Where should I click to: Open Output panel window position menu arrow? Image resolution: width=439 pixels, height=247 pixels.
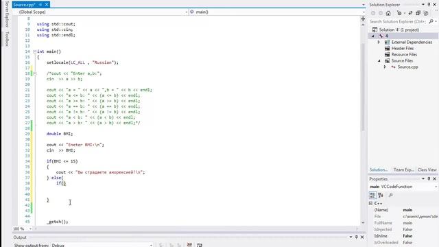351,237
